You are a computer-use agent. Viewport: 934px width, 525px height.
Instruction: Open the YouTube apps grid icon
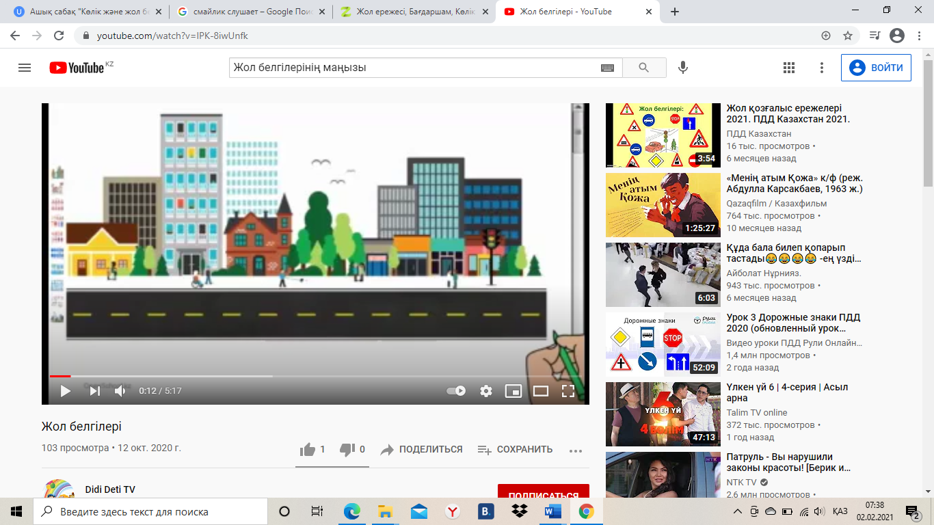[x=789, y=68]
